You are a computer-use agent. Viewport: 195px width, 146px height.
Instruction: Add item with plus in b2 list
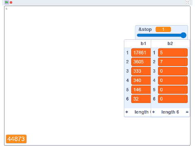[154, 112]
